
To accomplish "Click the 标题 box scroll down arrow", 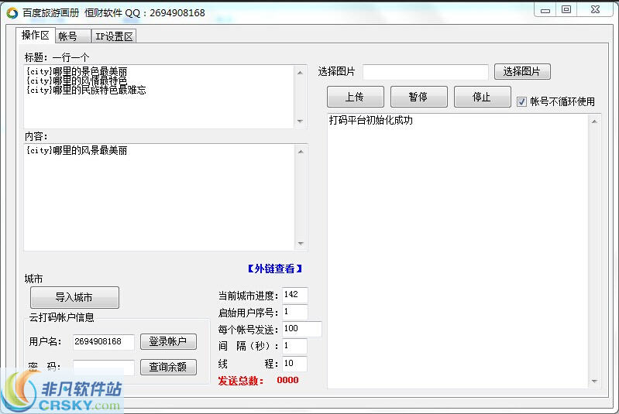I will [x=300, y=121].
